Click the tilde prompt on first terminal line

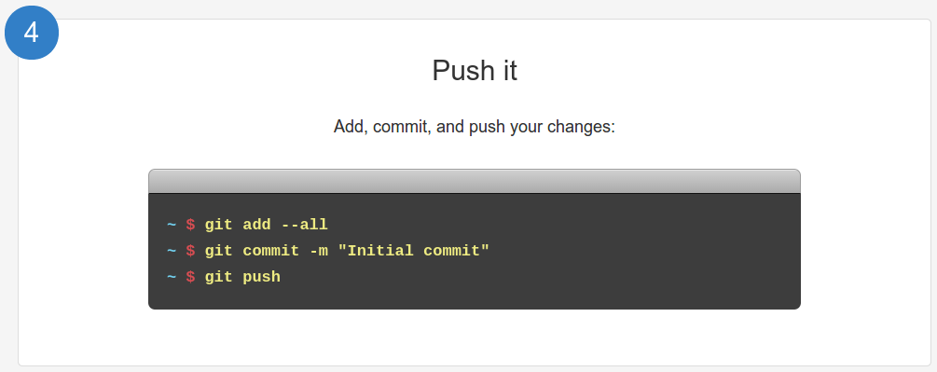[172, 225]
